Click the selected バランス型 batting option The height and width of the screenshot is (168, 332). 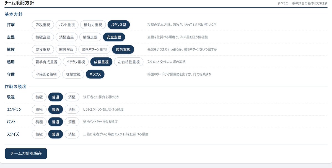click(x=119, y=25)
